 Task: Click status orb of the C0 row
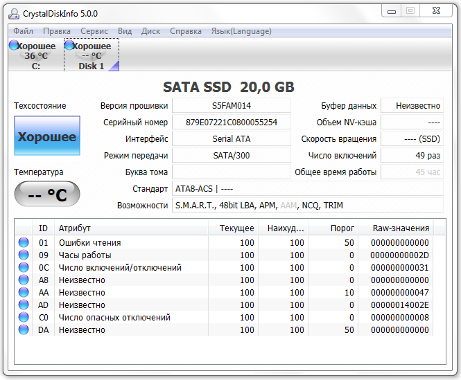coord(24,317)
